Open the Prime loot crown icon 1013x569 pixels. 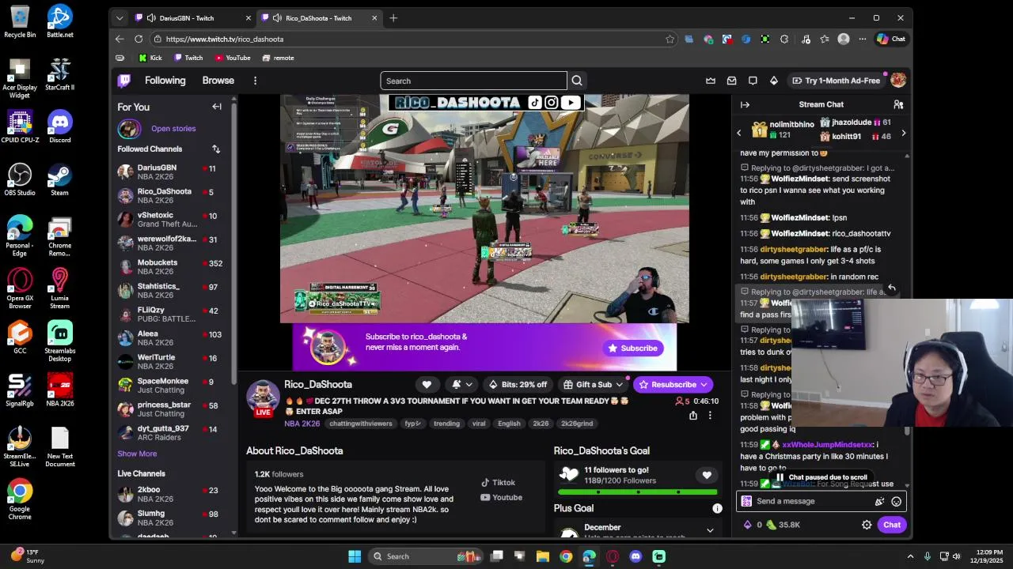tap(711, 81)
